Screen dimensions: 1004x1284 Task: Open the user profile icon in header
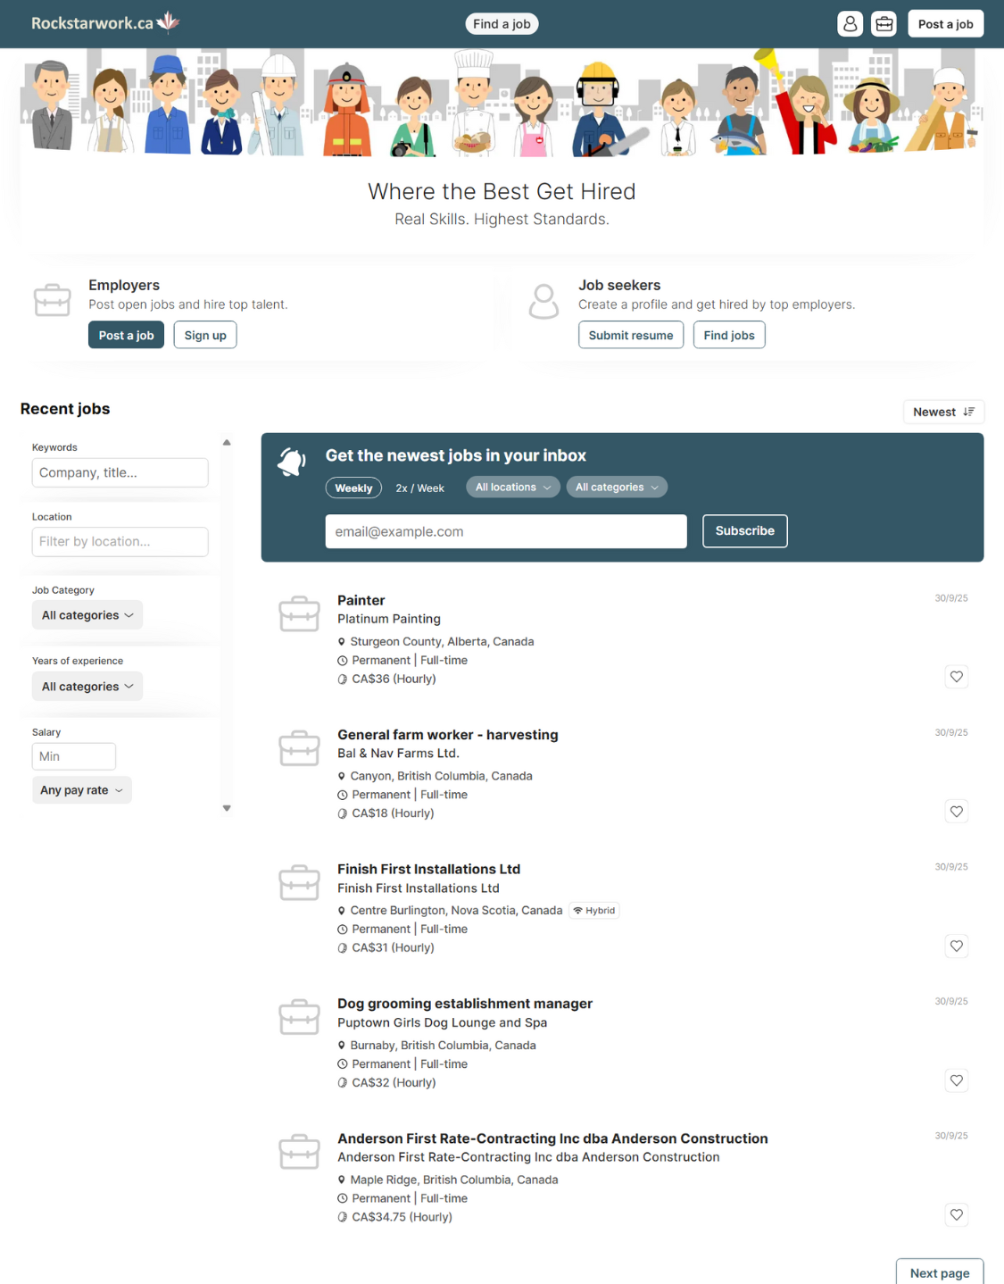850,24
